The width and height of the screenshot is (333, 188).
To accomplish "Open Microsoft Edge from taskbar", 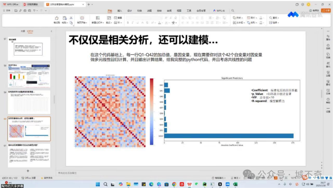I will tap(151, 184).
